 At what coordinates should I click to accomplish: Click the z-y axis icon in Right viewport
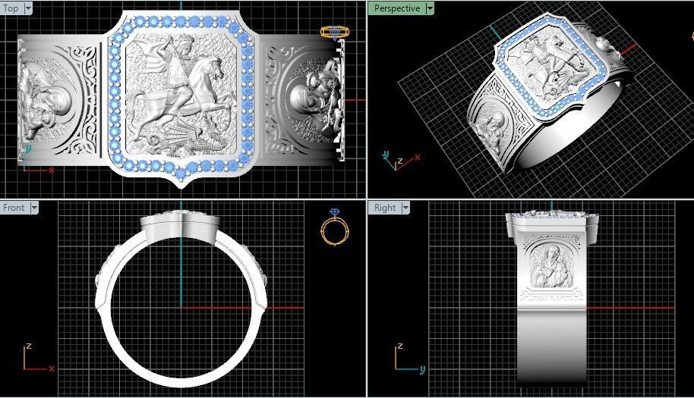410,357
